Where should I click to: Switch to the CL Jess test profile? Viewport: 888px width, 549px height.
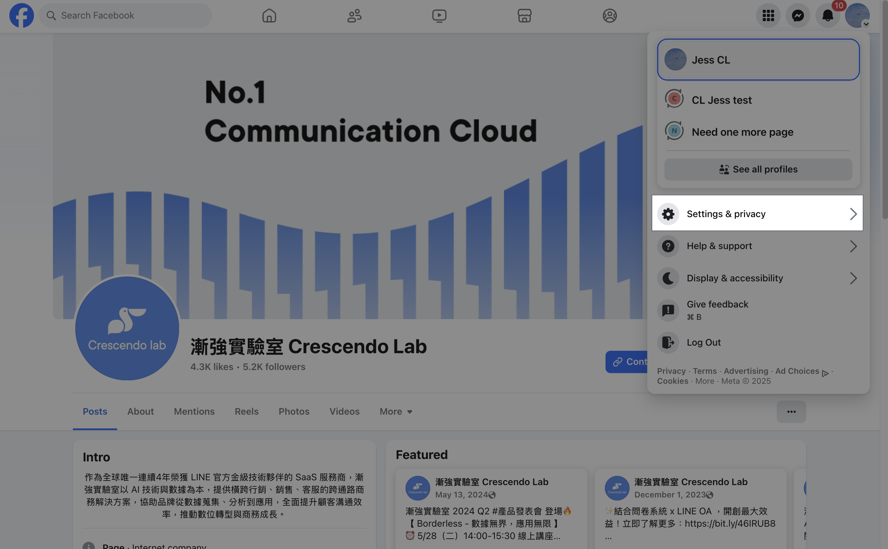(x=758, y=100)
